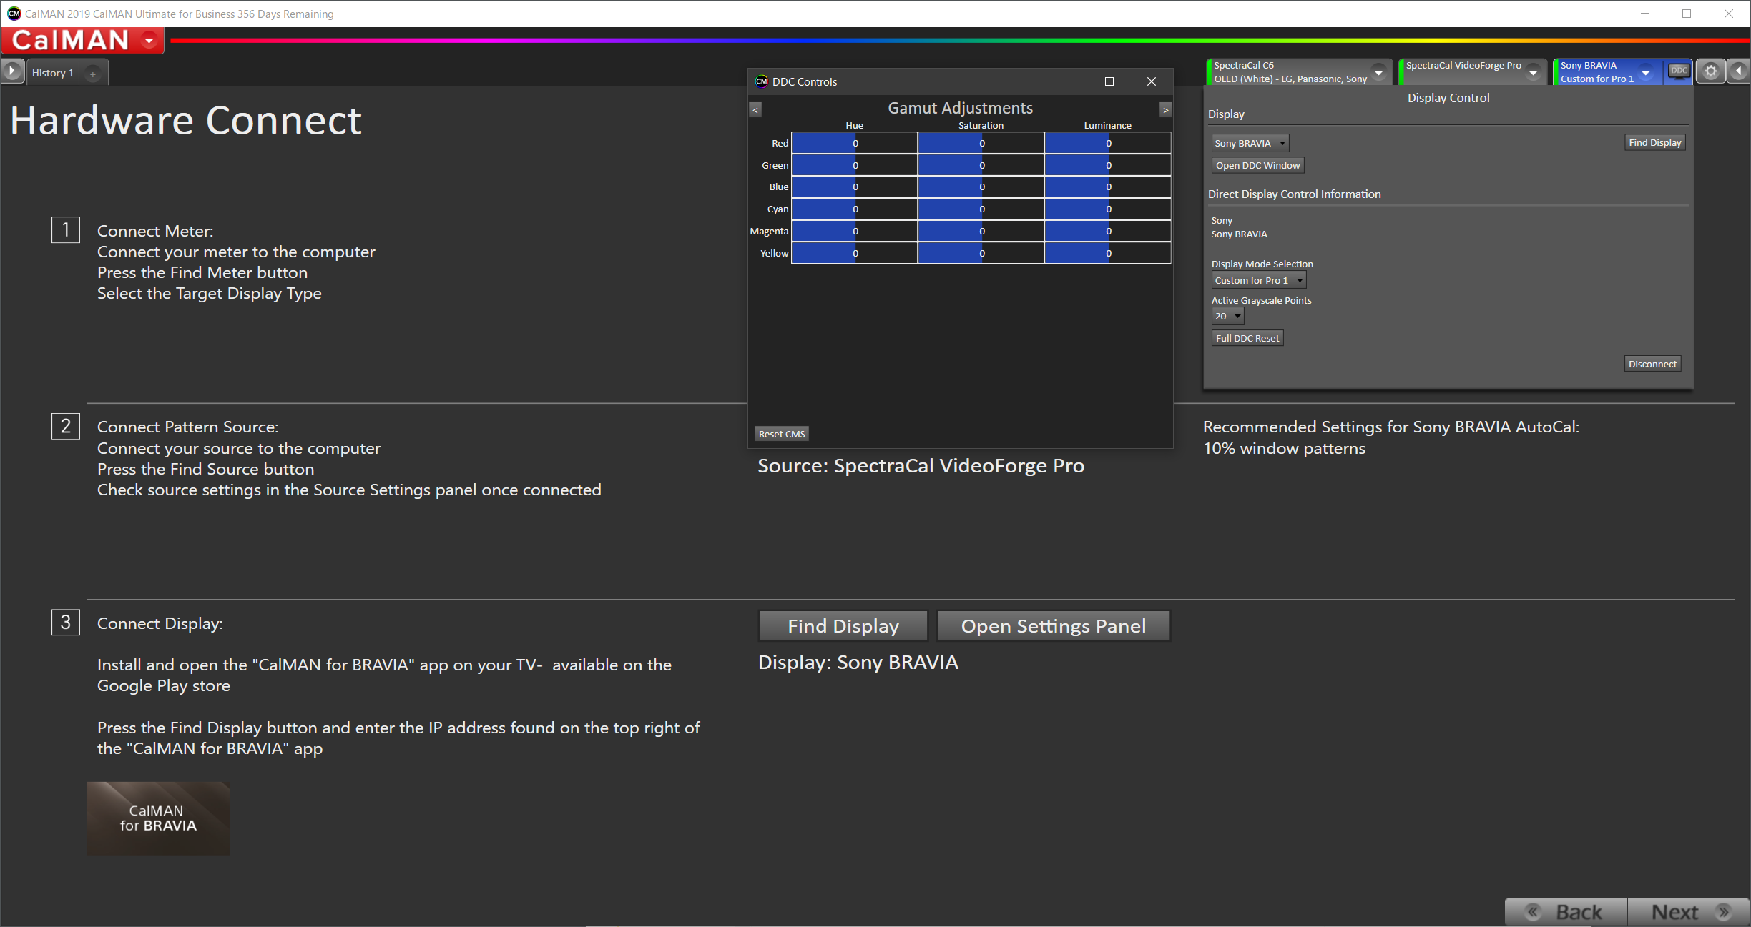Image resolution: width=1751 pixels, height=927 pixels.
Task: Open the CalMAN main menu dropdown
Action: (x=149, y=41)
